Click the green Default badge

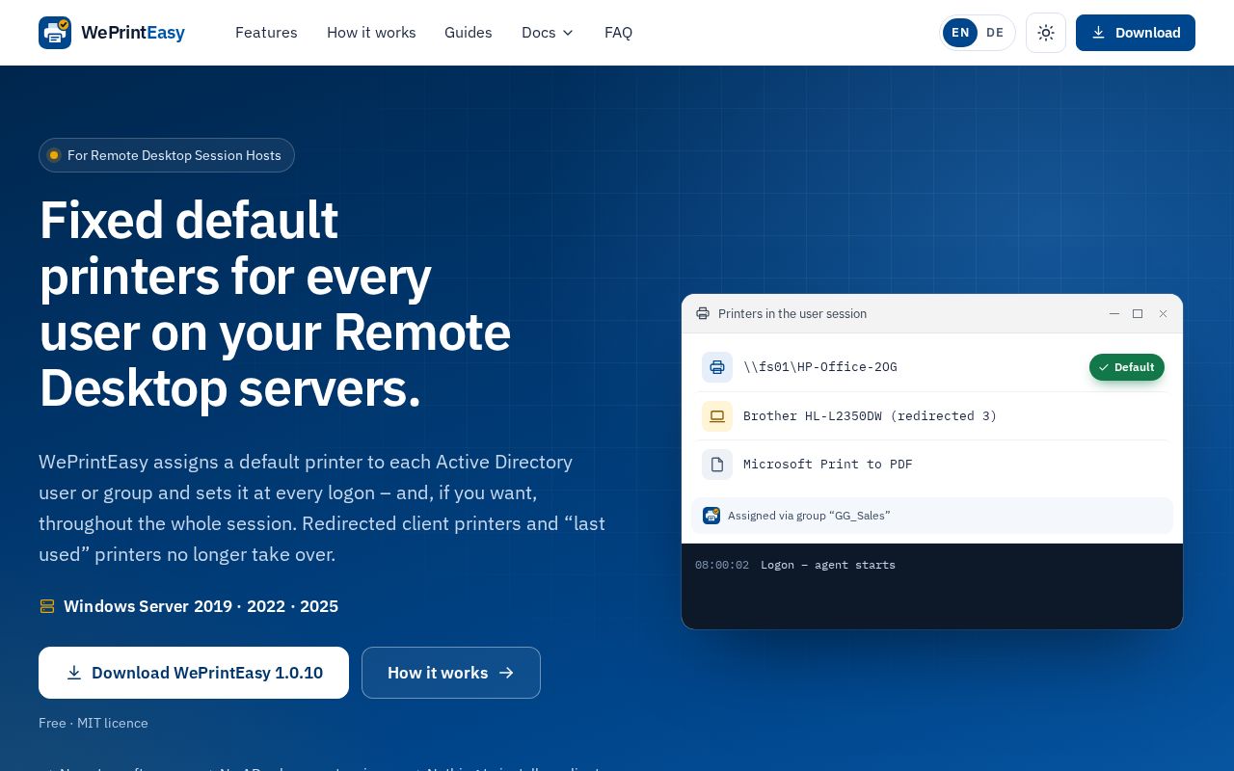click(1127, 367)
